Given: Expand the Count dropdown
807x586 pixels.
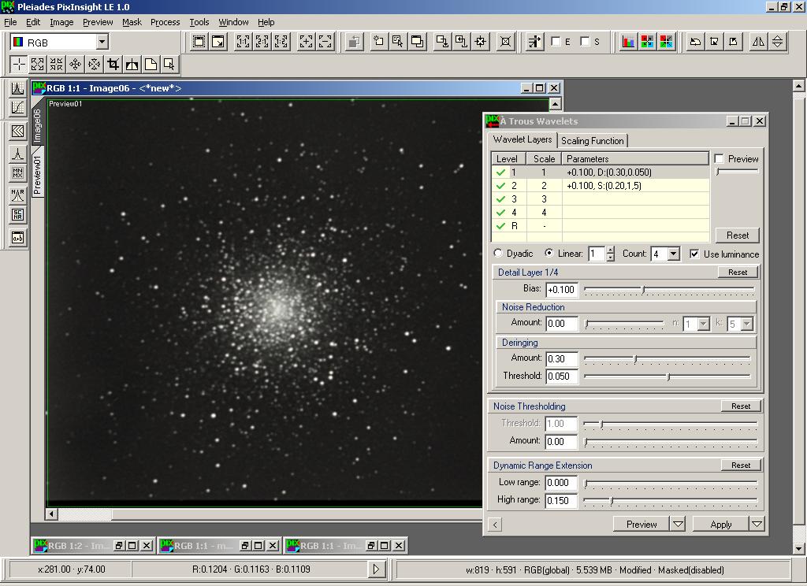Looking at the screenshot, I should click(673, 254).
